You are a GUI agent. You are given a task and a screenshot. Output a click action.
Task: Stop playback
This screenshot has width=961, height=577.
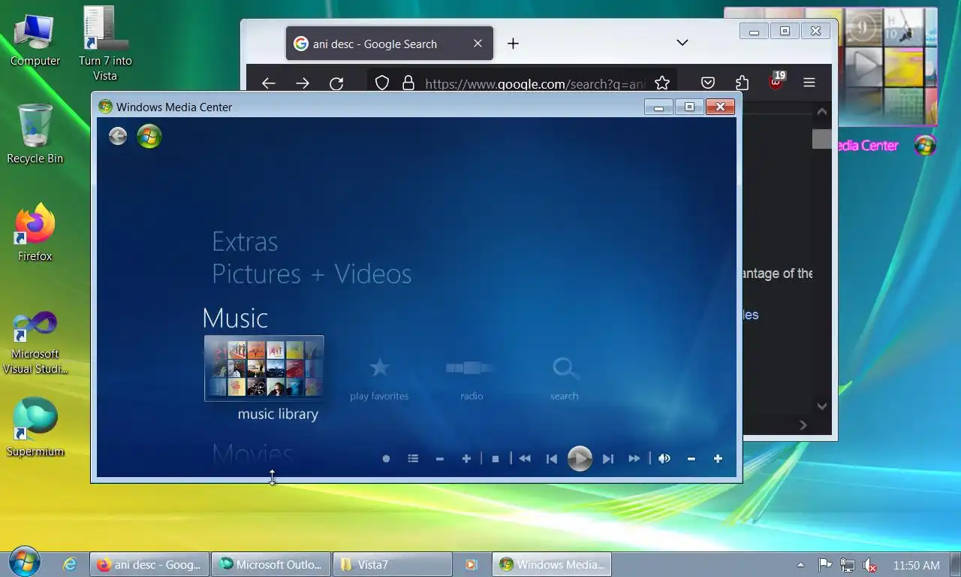[x=495, y=458]
